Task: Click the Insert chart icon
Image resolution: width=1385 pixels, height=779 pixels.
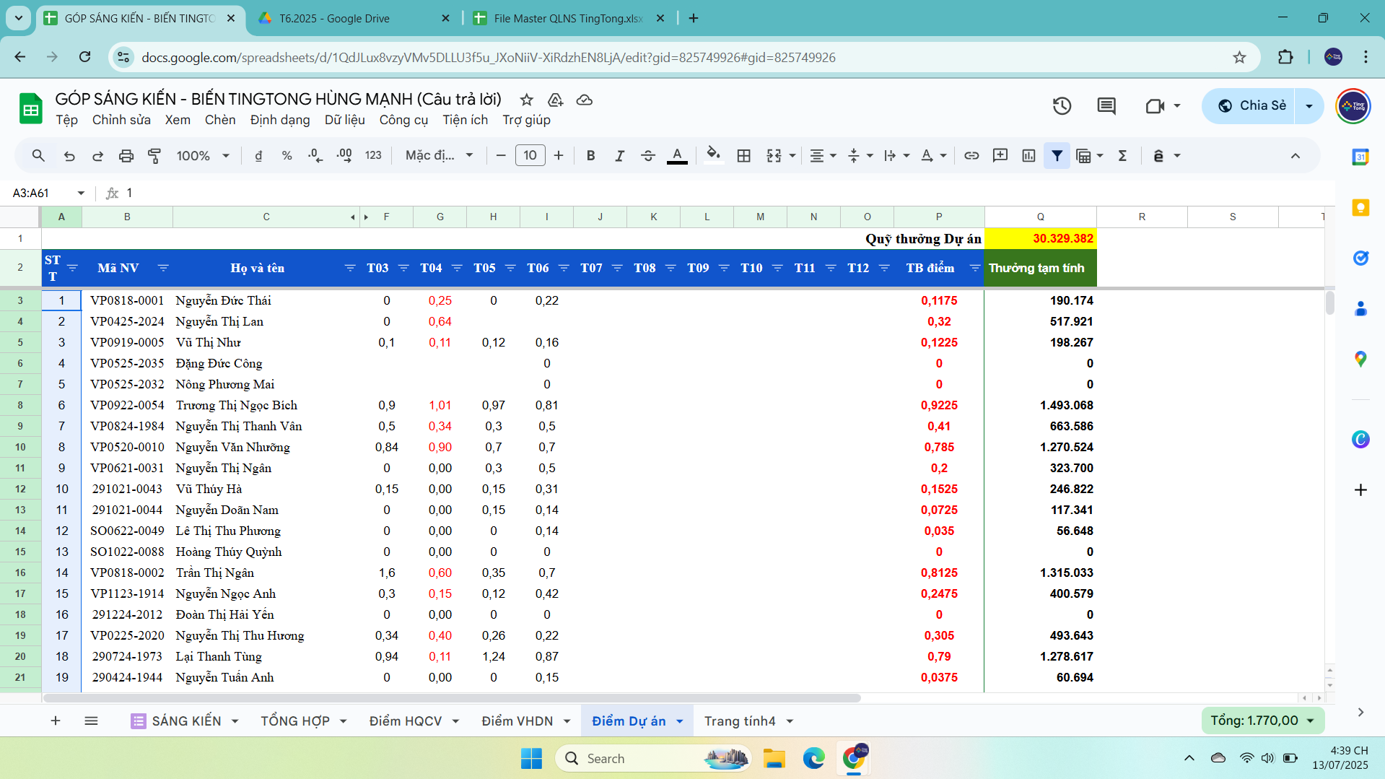Action: (x=1028, y=156)
